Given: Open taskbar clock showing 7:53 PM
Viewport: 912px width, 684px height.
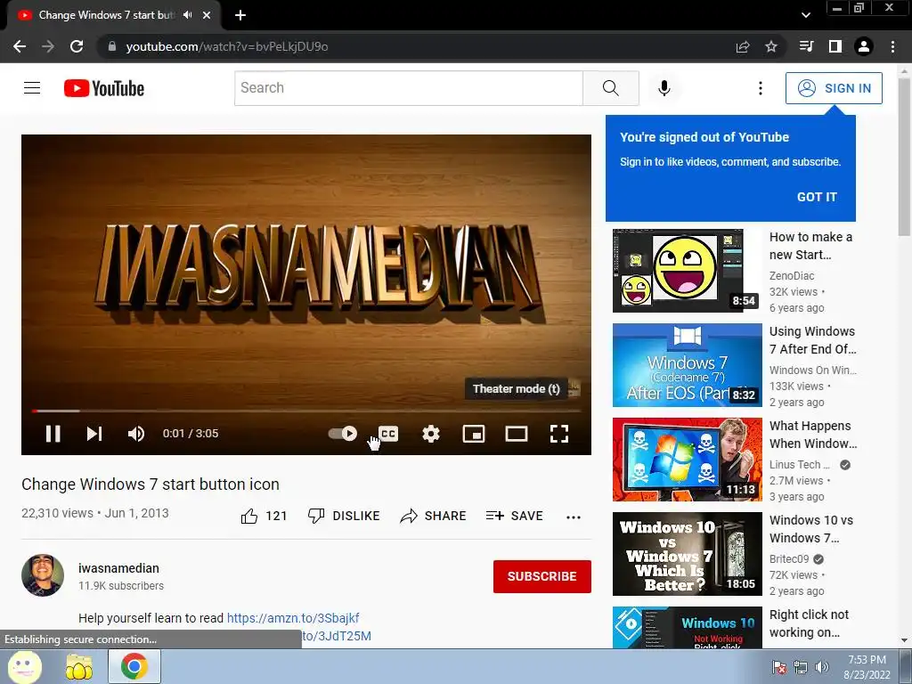Looking at the screenshot, I should pos(867,667).
